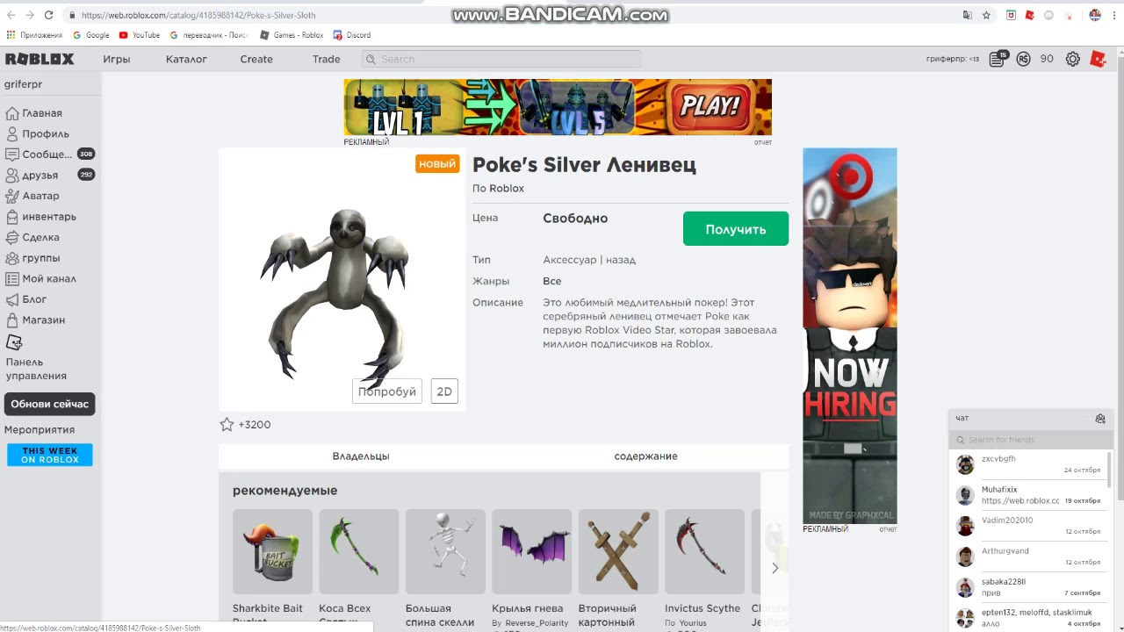Open the Games - Roblox bookmark

[292, 35]
